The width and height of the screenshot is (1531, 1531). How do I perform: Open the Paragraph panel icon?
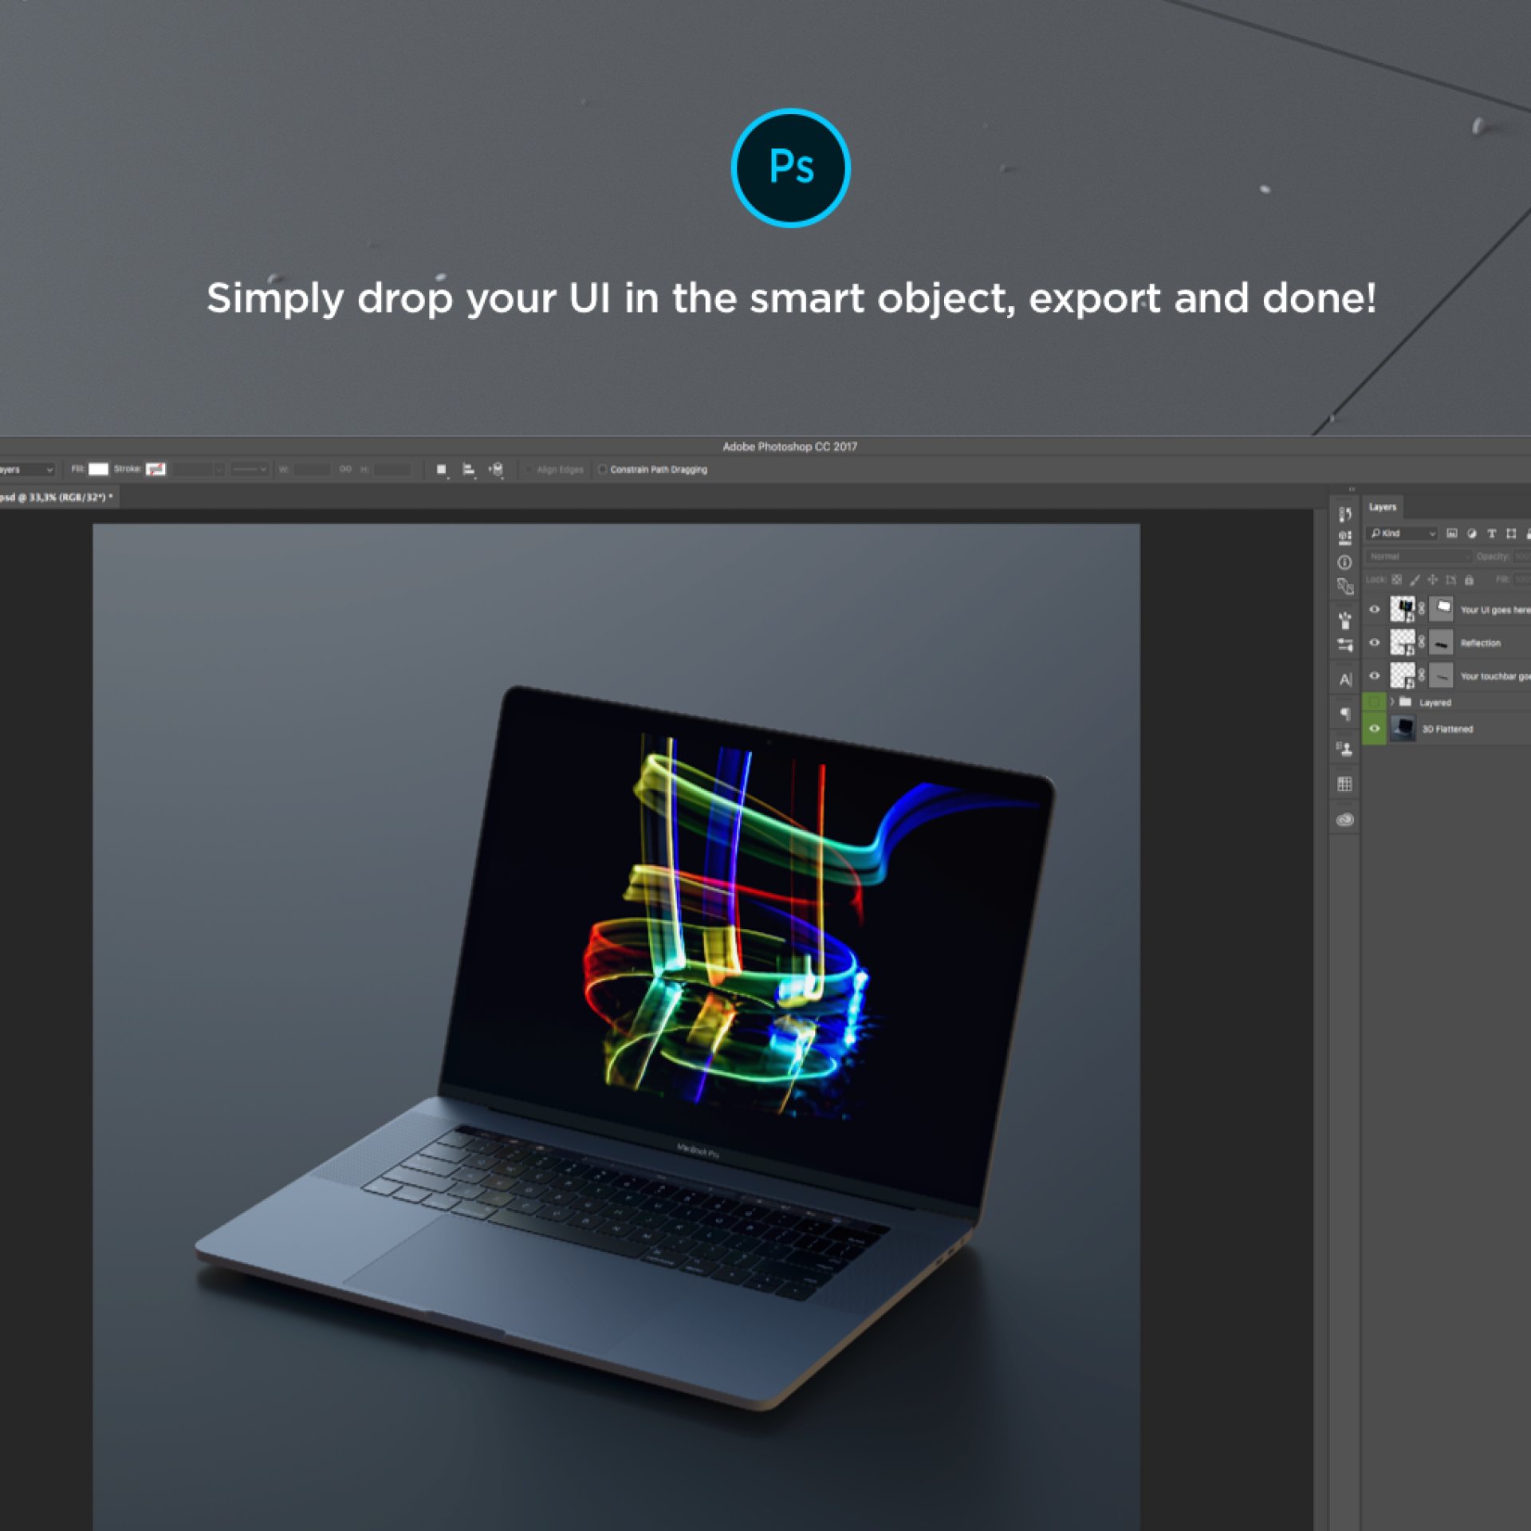1344,714
